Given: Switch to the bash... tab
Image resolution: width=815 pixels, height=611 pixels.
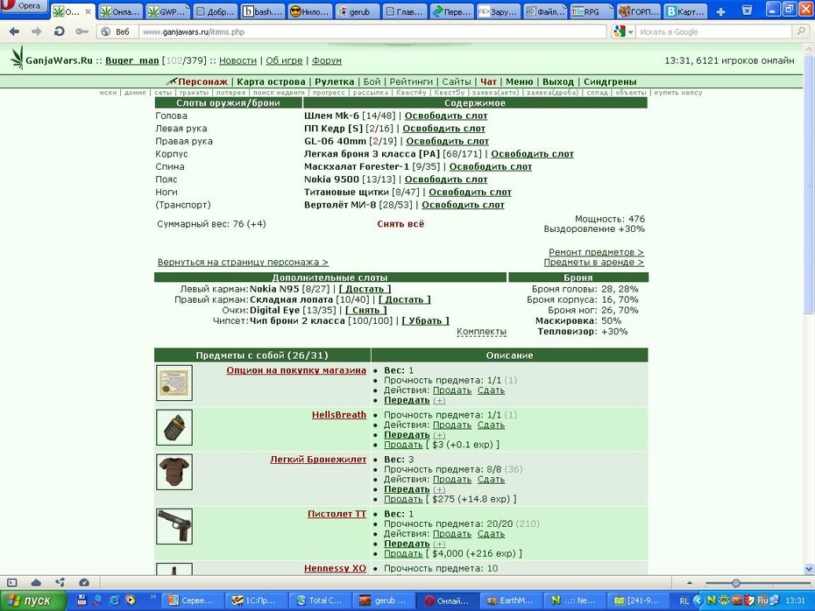Looking at the screenshot, I should [x=263, y=11].
